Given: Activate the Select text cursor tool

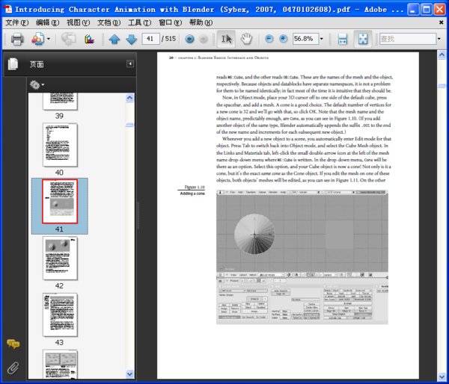Looking at the screenshot, I should [227, 39].
